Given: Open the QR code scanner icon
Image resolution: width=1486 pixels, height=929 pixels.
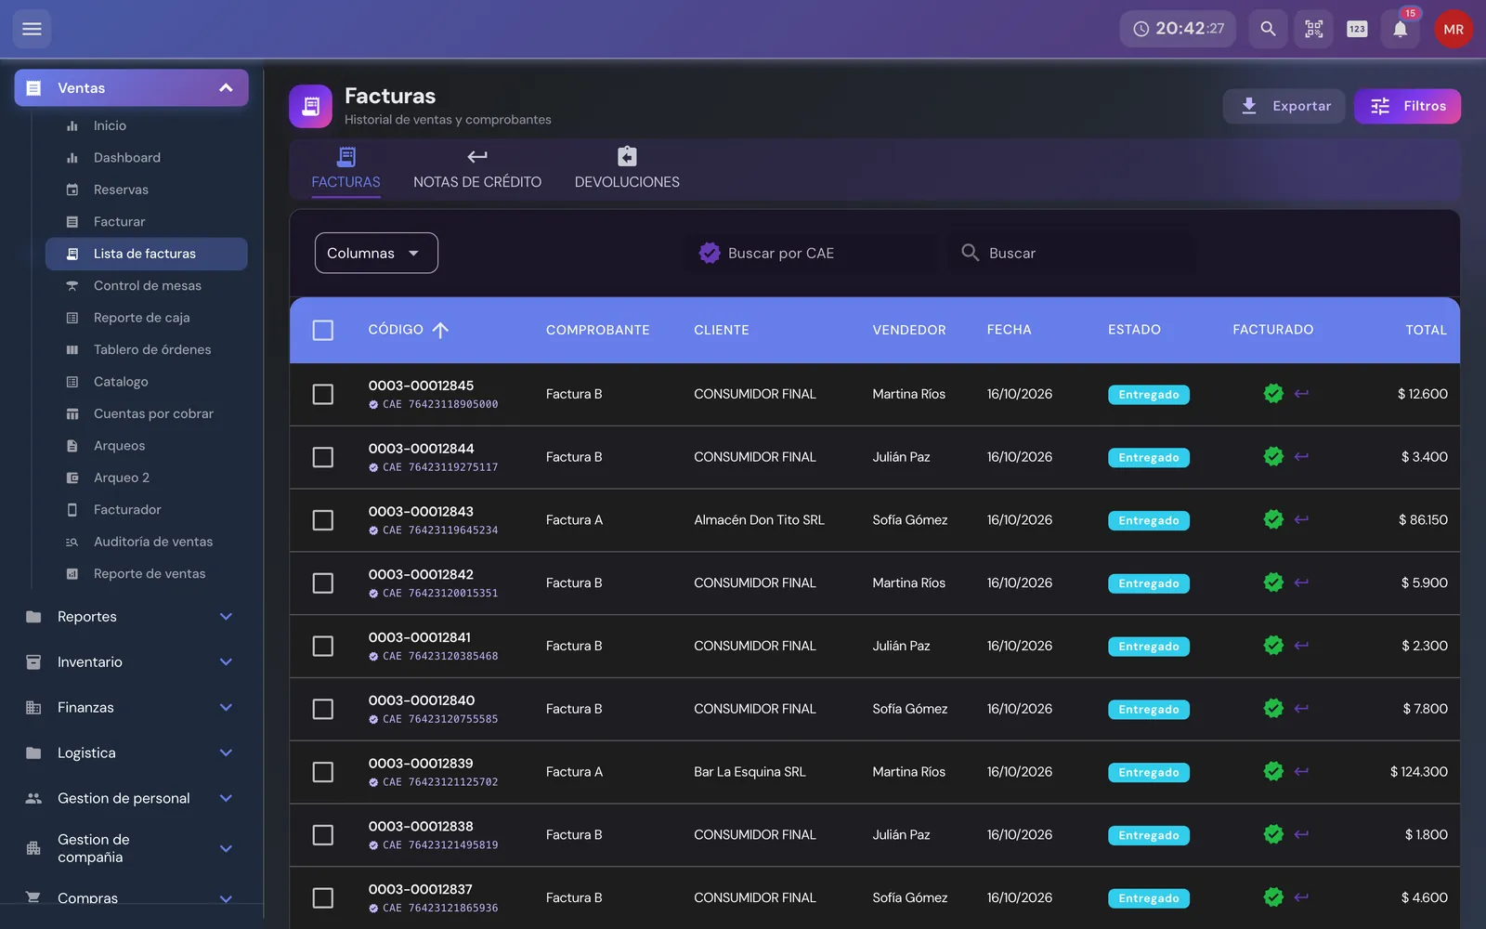Looking at the screenshot, I should [x=1313, y=29].
